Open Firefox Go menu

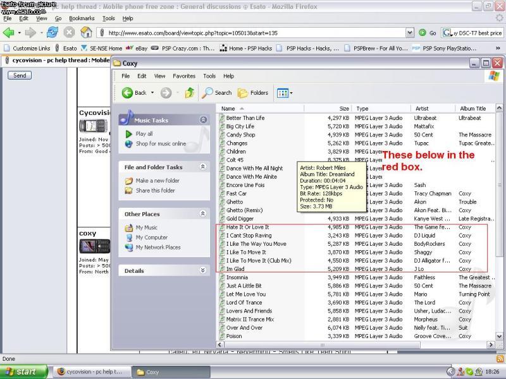point(58,18)
